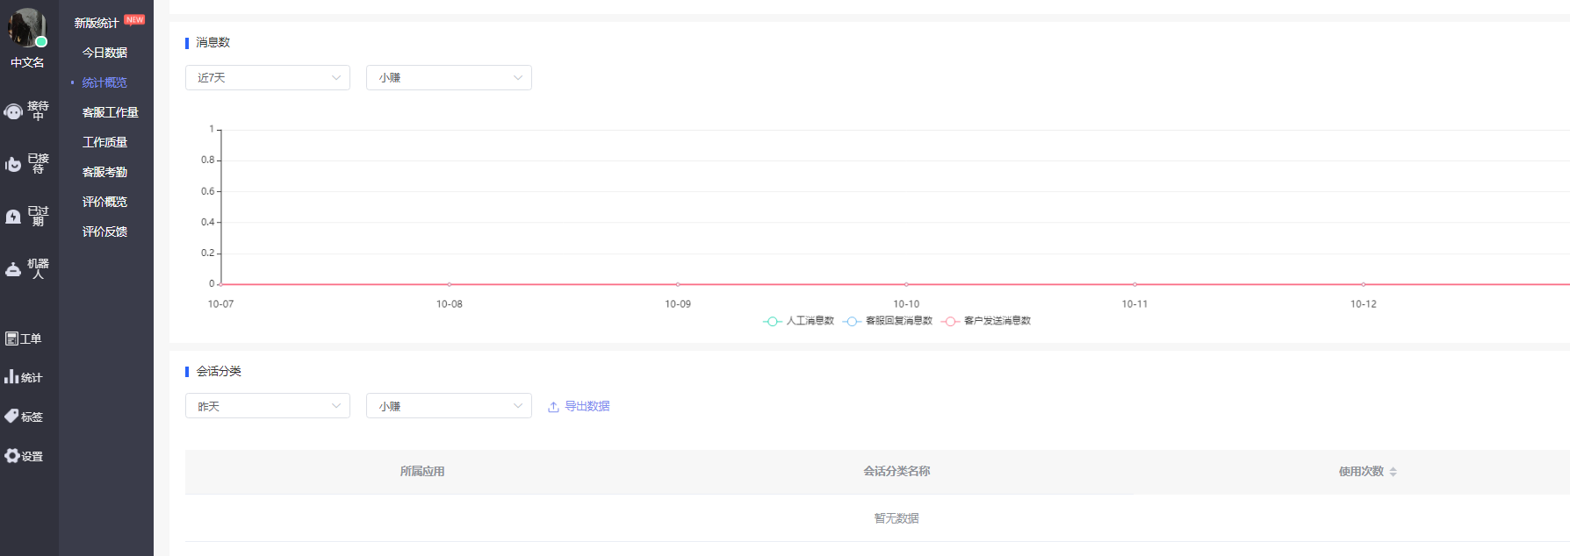Image resolution: width=1570 pixels, height=556 pixels.
Task: Click the NEW badge beside 新版统计
Action: 134,19
